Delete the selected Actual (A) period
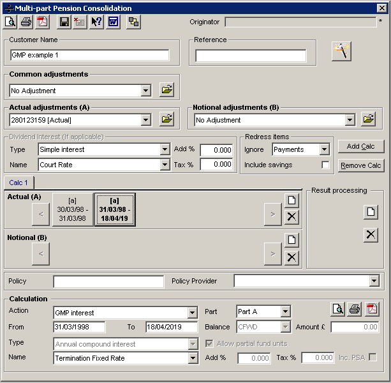This screenshot has width=391, height=383. pos(291,217)
